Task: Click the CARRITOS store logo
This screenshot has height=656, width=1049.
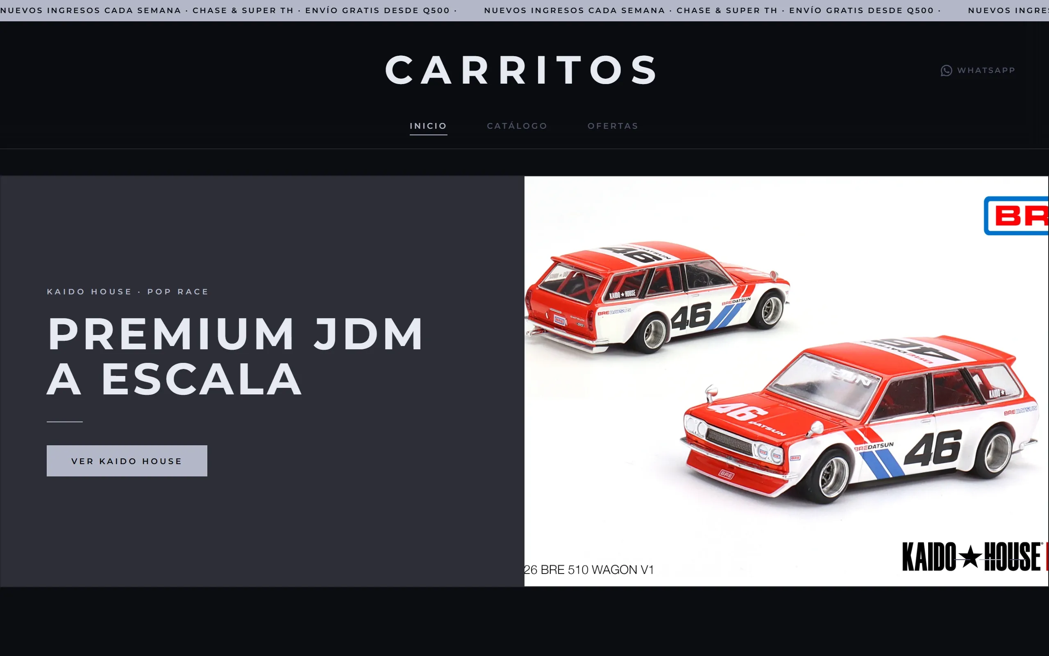Action: click(x=522, y=70)
